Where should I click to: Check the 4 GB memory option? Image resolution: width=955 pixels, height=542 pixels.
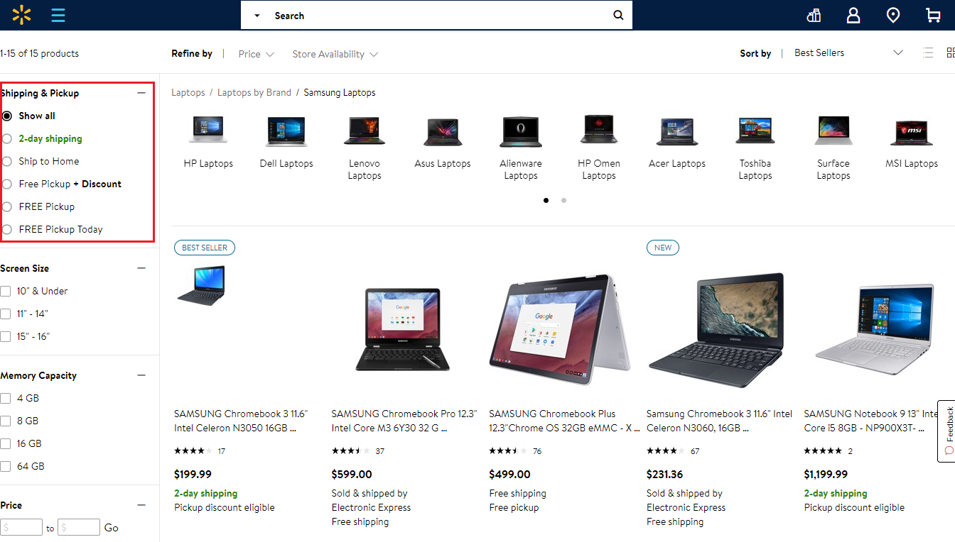tap(6, 398)
